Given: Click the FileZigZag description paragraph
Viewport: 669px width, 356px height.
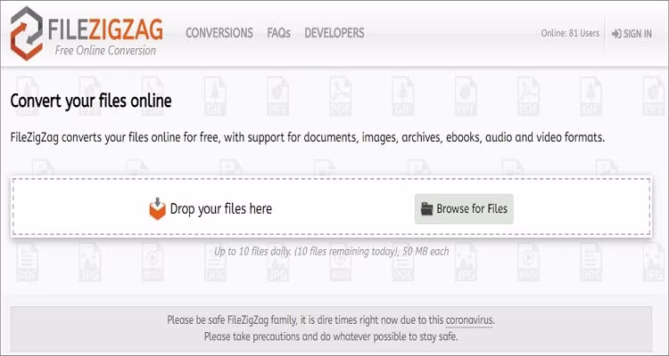Looking at the screenshot, I should click(308, 138).
